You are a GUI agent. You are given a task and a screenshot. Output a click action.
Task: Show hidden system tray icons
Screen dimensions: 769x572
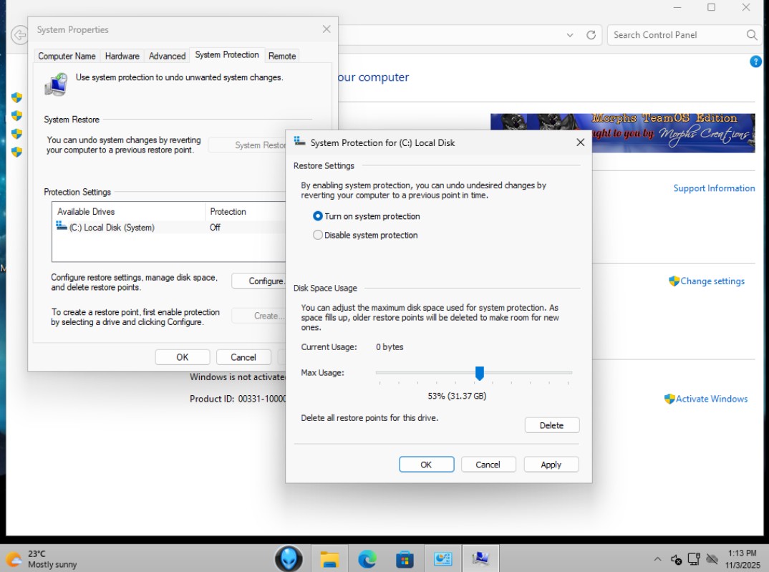tap(658, 559)
